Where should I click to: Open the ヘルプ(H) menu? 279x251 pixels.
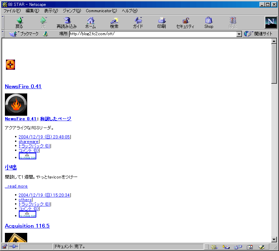pyautogui.click(x=130, y=11)
